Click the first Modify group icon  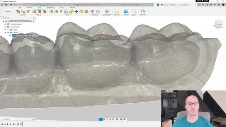tap(51, 12)
